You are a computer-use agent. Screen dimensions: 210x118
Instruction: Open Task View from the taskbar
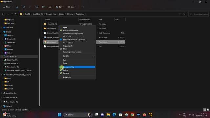(96, 115)
